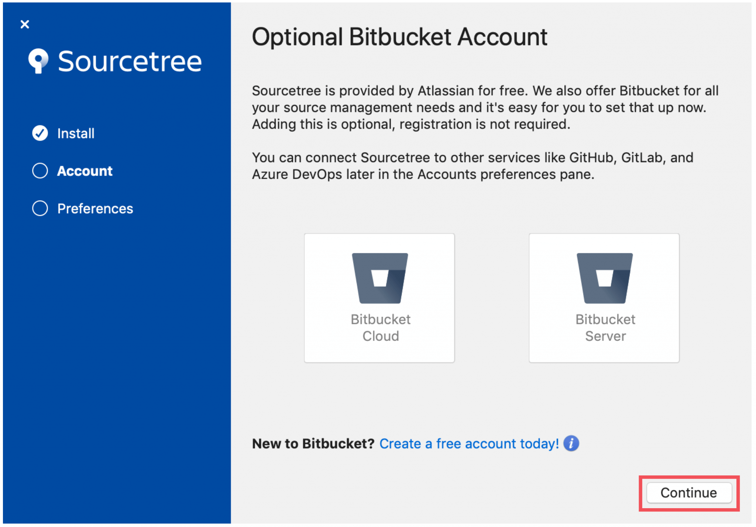
Task: Click the Sourcetree logo icon
Action: point(38,61)
